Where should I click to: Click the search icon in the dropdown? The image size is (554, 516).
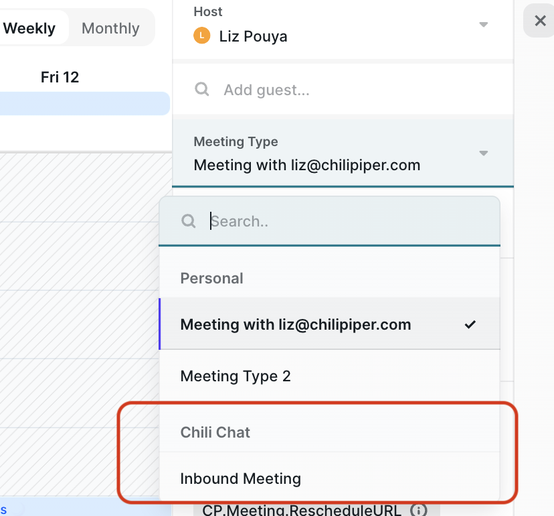tap(188, 221)
